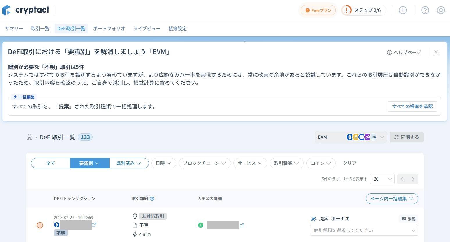Image resolution: width=450 pixels, height=242 pixels.
Task: Open the ライブビュー tab
Action: click(x=147, y=29)
